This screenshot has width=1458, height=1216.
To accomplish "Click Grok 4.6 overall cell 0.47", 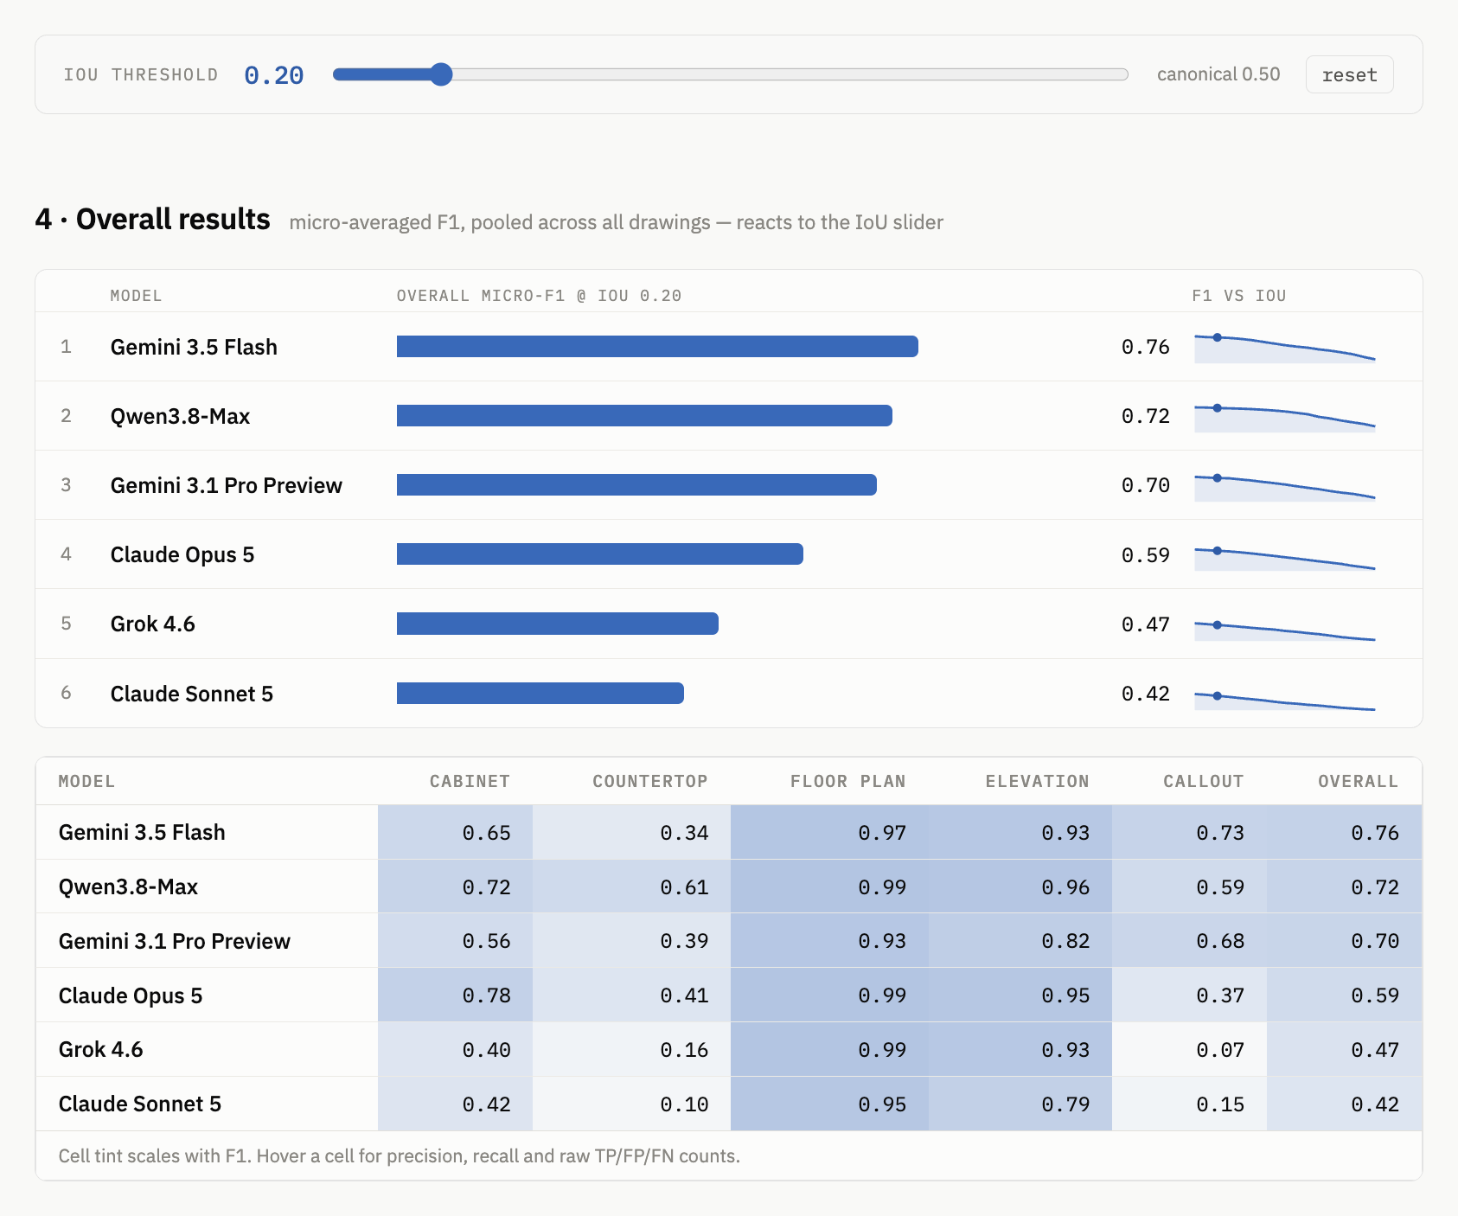I will pyautogui.click(x=1345, y=1050).
